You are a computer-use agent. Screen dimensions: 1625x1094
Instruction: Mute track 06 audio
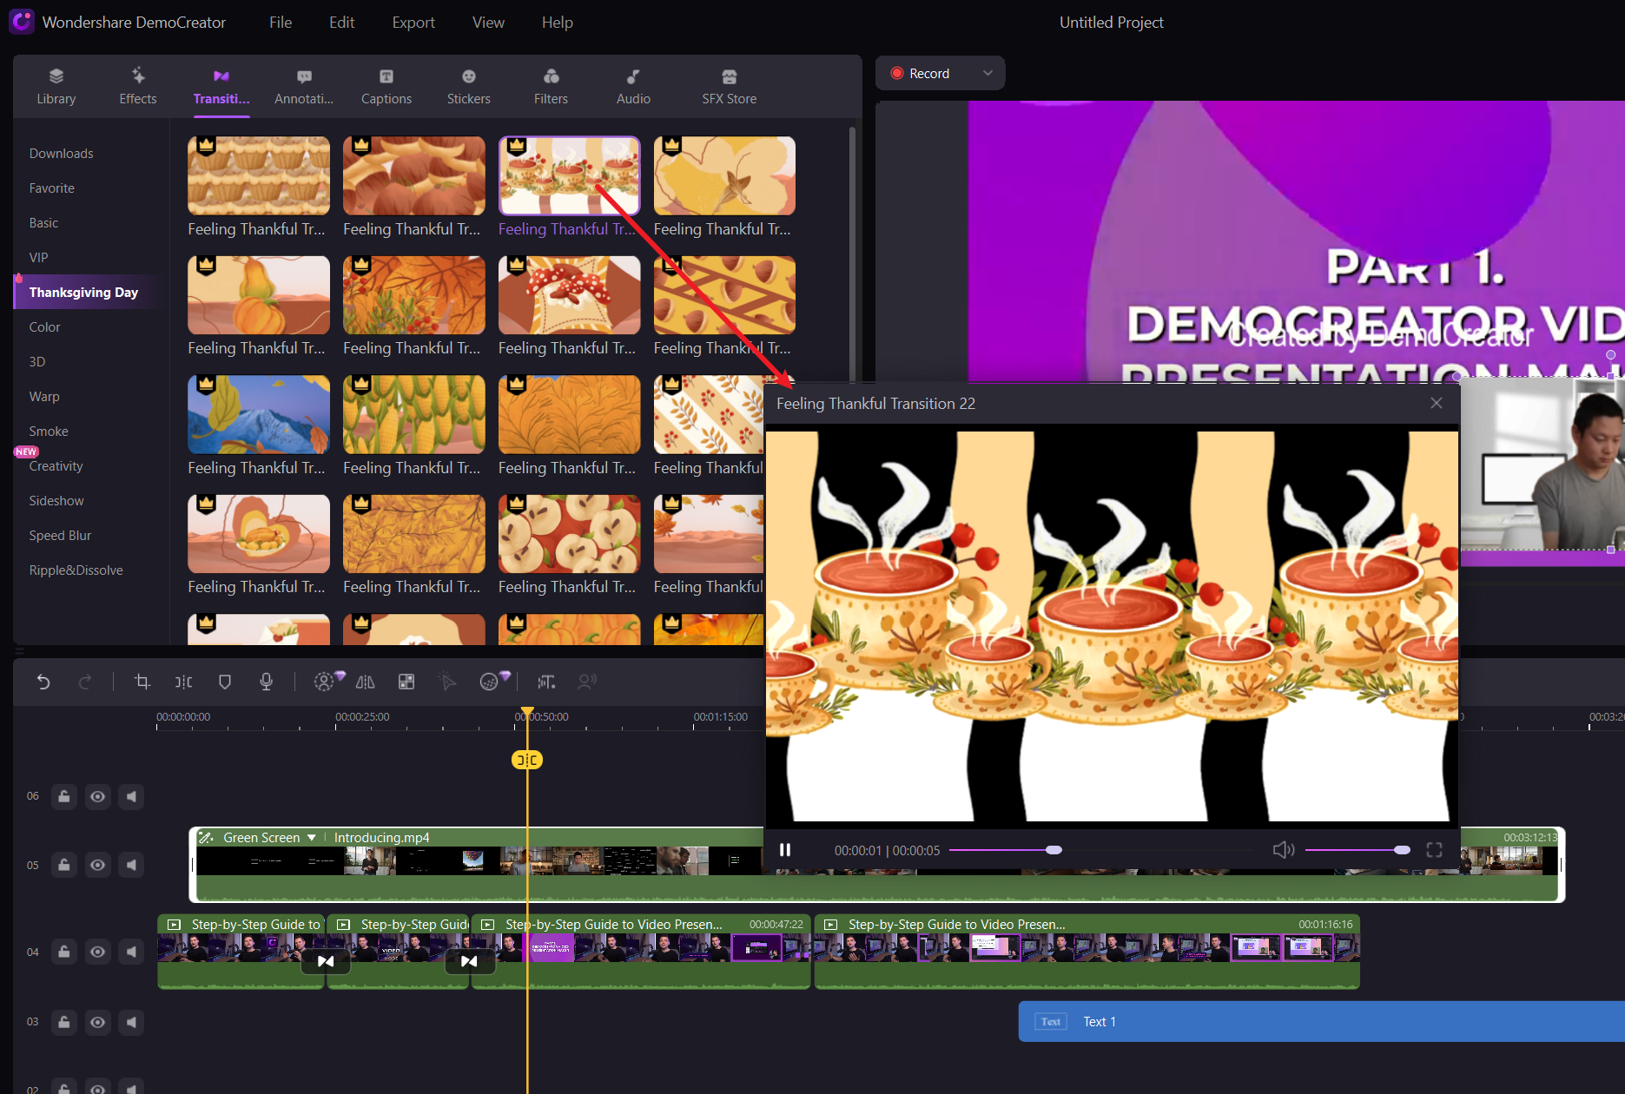click(131, 796)
